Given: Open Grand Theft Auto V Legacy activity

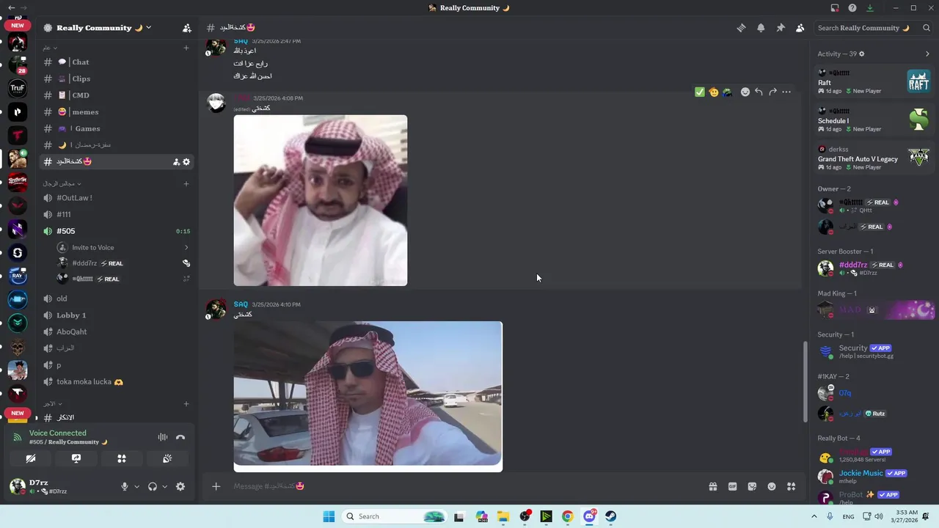Looking at the screenshot, I should pyautogui.click(x=874, y=158).
